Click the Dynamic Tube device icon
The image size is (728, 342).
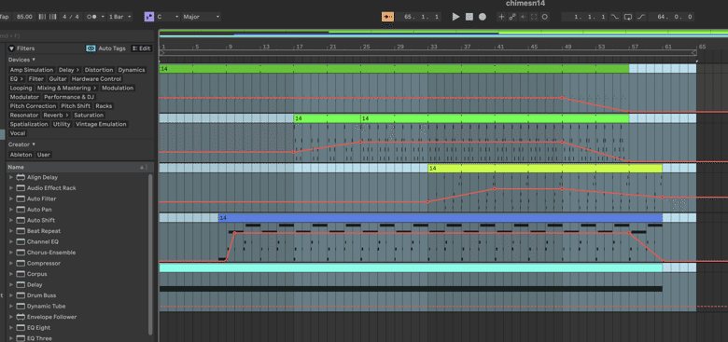[21, 307]
